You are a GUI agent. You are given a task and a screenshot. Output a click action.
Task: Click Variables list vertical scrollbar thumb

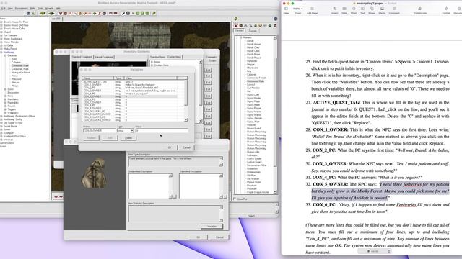186,93
